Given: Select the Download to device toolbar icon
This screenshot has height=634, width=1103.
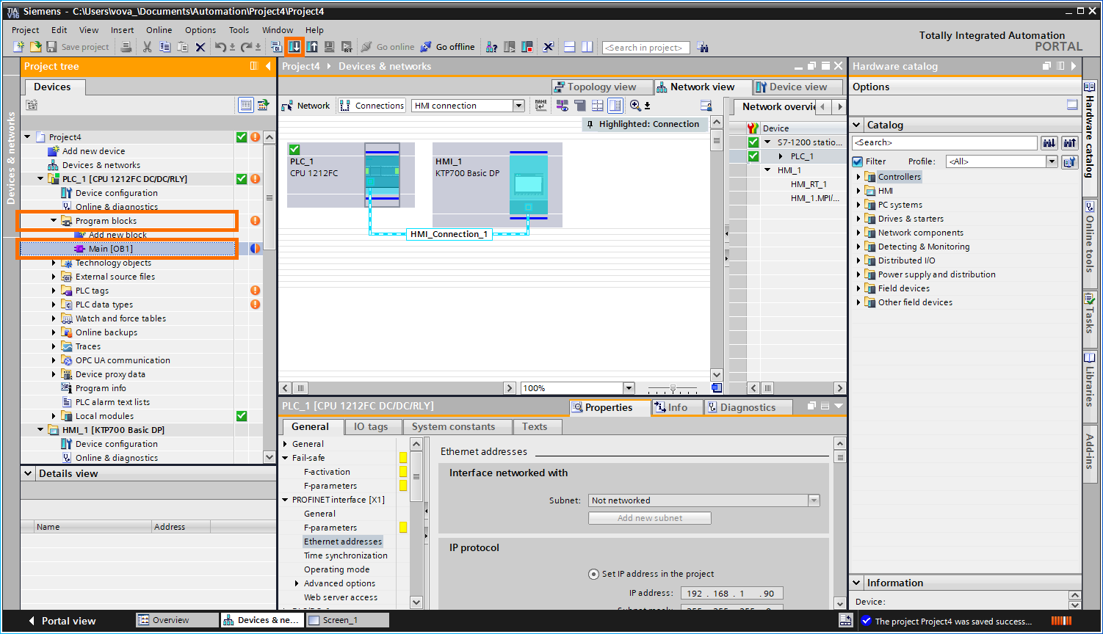Looking at the screenshot, I should (x=294, y=46).
